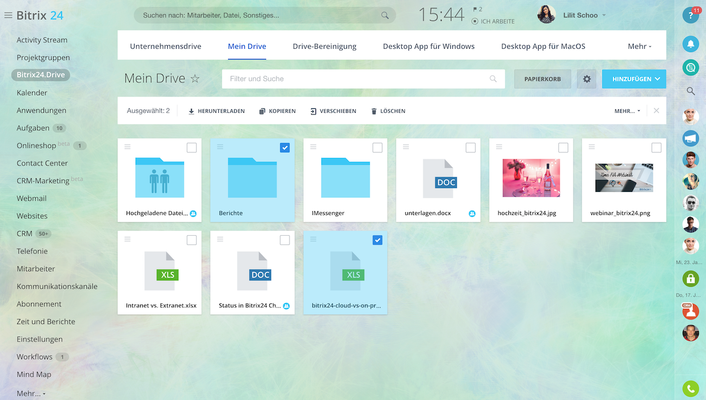Image resolution: width=706 pixels, height=400 pixels.
Task: Click Verschieben action
Action: pos(333,111)
